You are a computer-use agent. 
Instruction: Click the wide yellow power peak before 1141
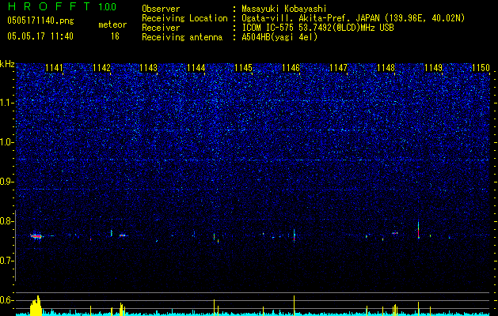(x=36, y=306)
